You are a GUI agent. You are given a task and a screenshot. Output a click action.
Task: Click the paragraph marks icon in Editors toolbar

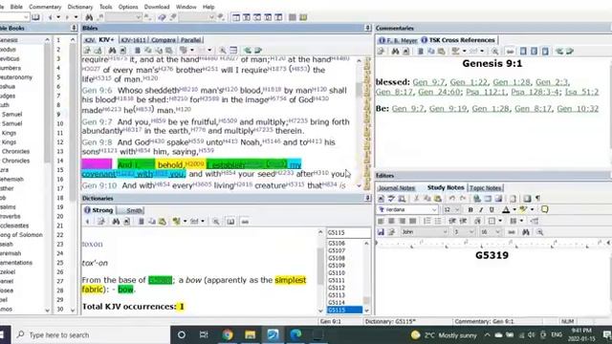click(538, 199)
